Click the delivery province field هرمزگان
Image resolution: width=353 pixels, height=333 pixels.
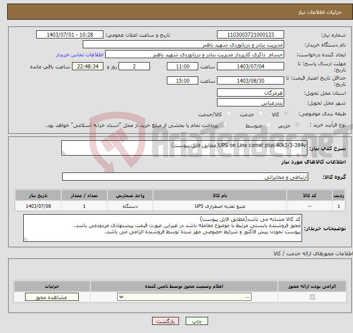[251, 93]
